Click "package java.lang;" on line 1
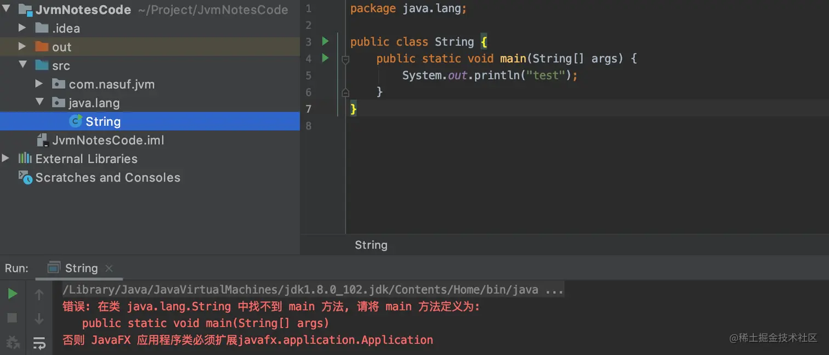 [408, 8]
